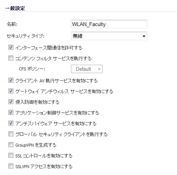177x175 pixels.
Task: Click the セキュリティ タイプ label text
Action: (26, 36)
